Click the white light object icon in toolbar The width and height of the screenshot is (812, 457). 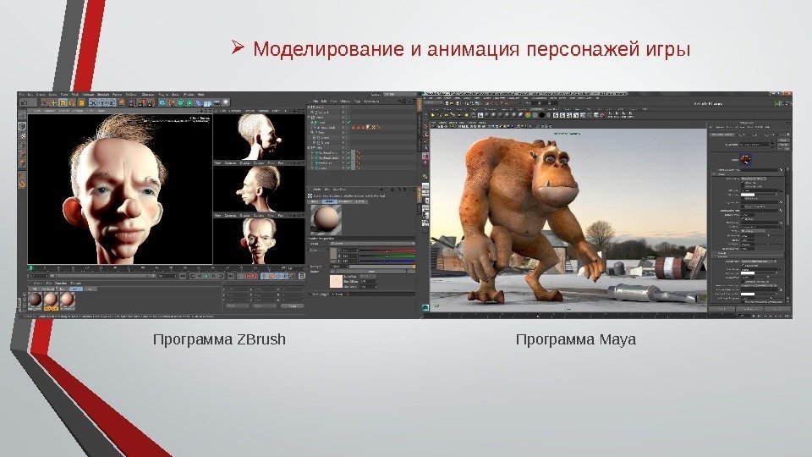pos(226,103)
